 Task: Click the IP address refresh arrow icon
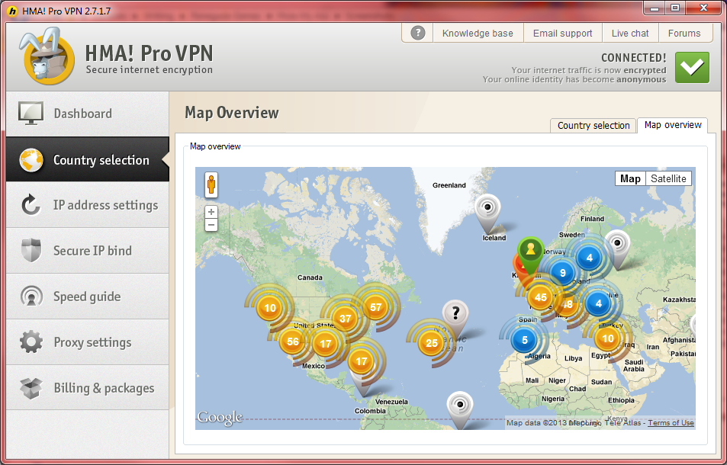[31, 205]
